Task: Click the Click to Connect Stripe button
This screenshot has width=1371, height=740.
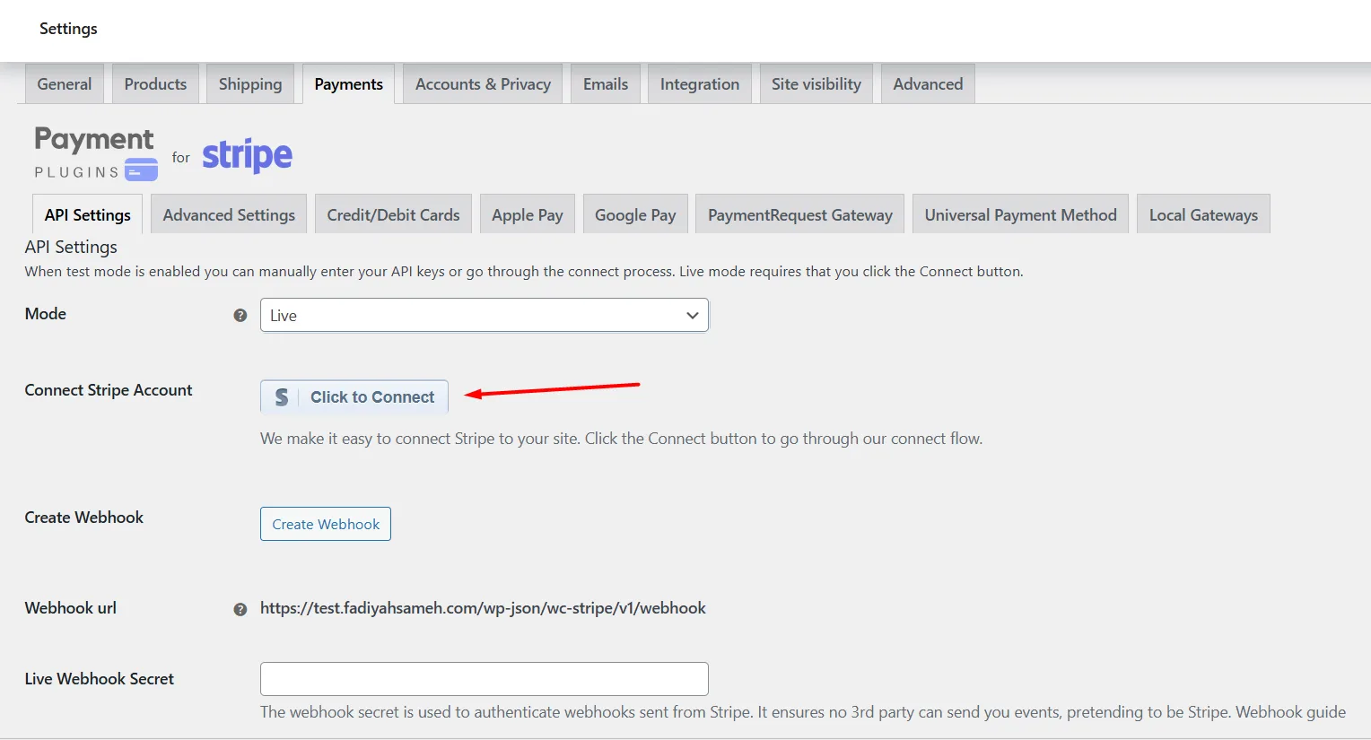Action: (x=354, y=396)
